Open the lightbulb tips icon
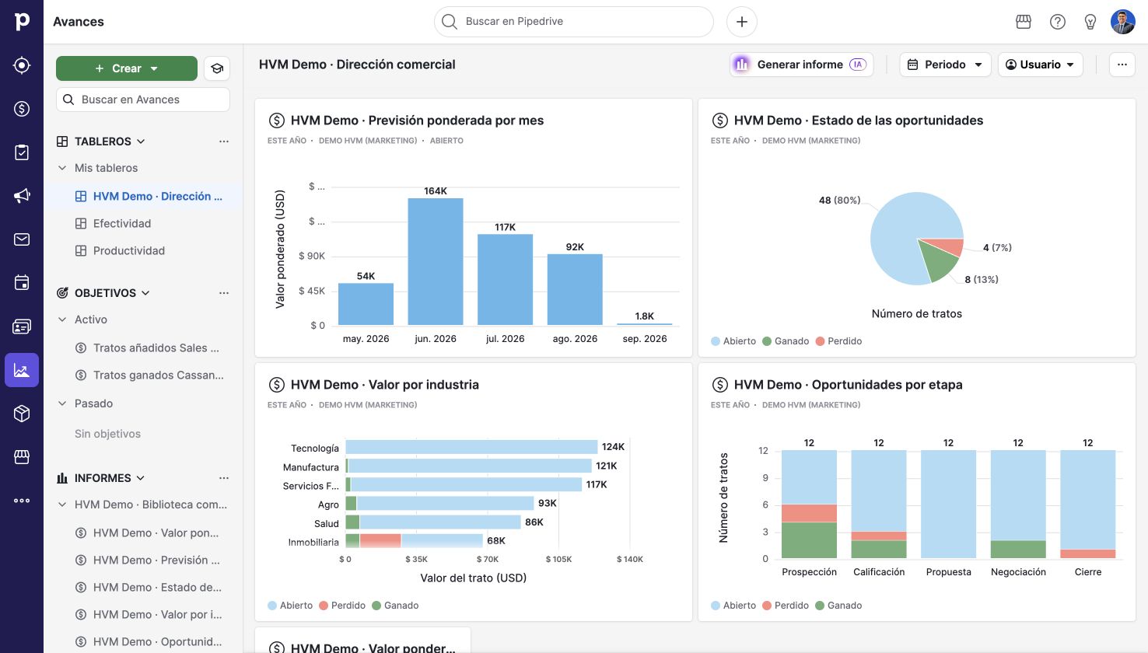The height and width of the screenshot is (653, 1148). point(1090,22)
